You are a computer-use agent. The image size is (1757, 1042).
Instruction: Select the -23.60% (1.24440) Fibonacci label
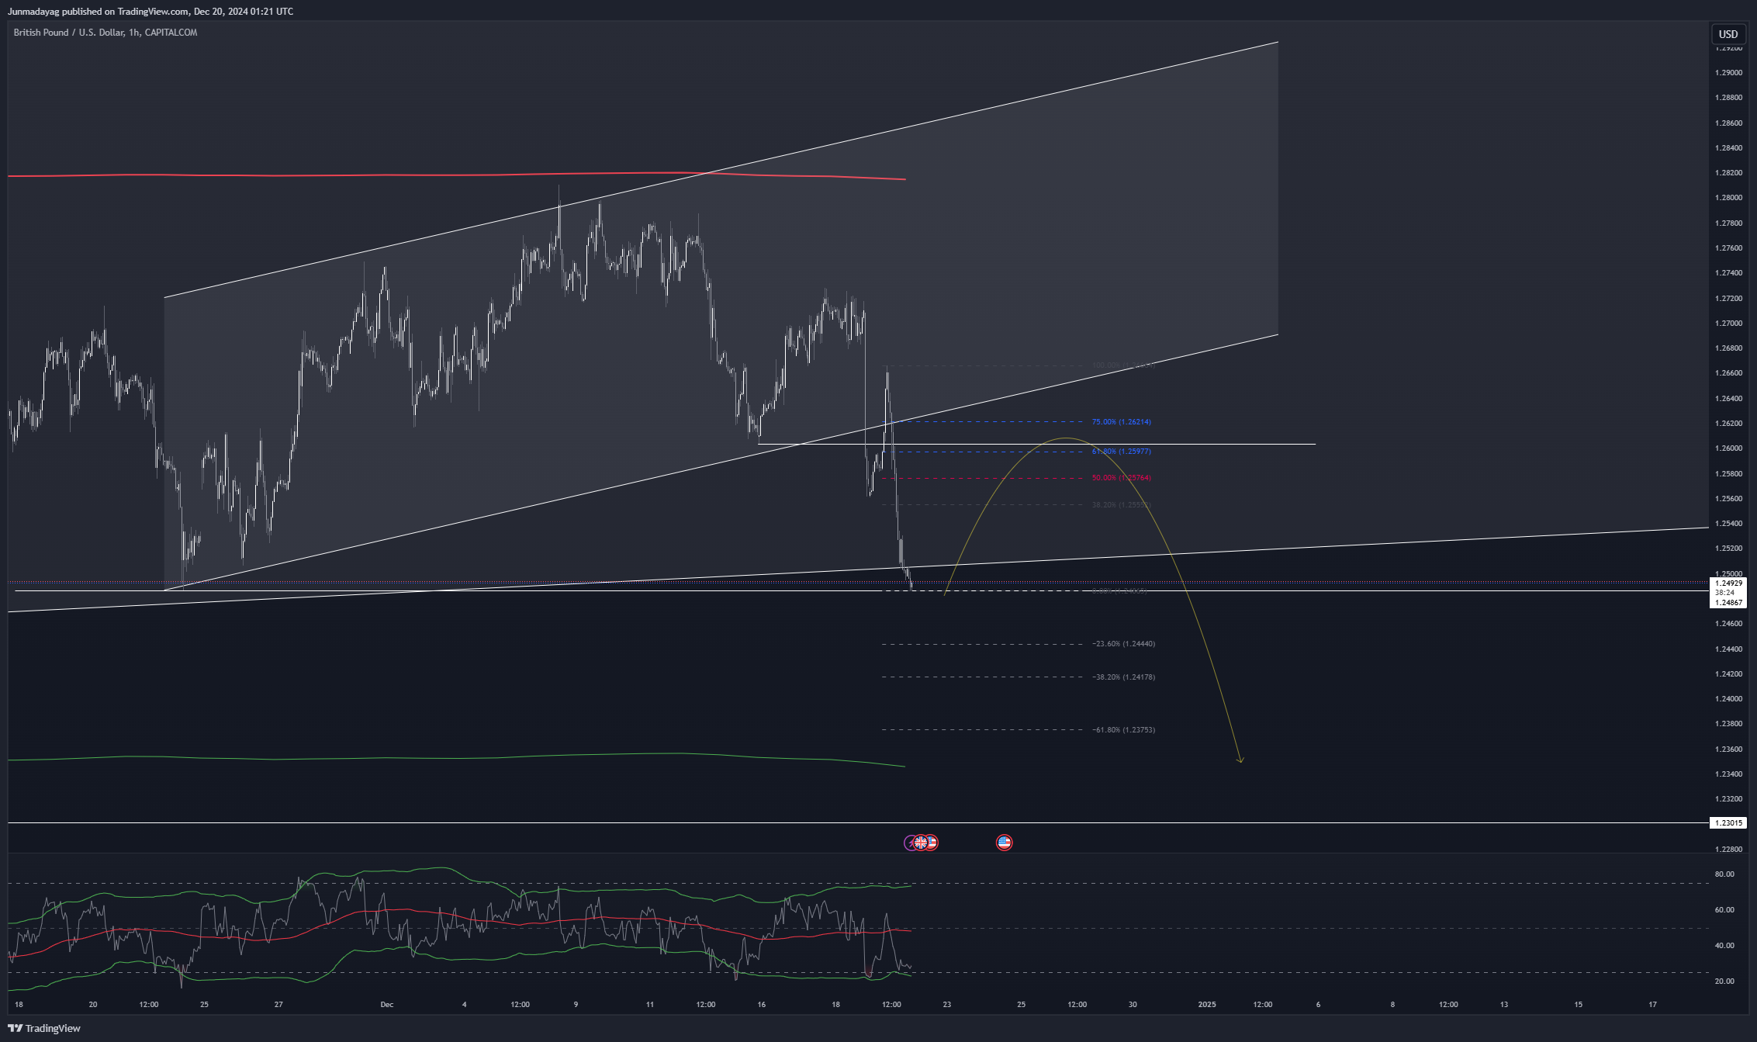tap(1123, 644)
